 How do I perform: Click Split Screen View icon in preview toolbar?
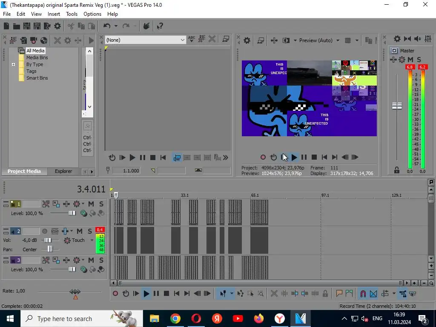coord(286,40)
